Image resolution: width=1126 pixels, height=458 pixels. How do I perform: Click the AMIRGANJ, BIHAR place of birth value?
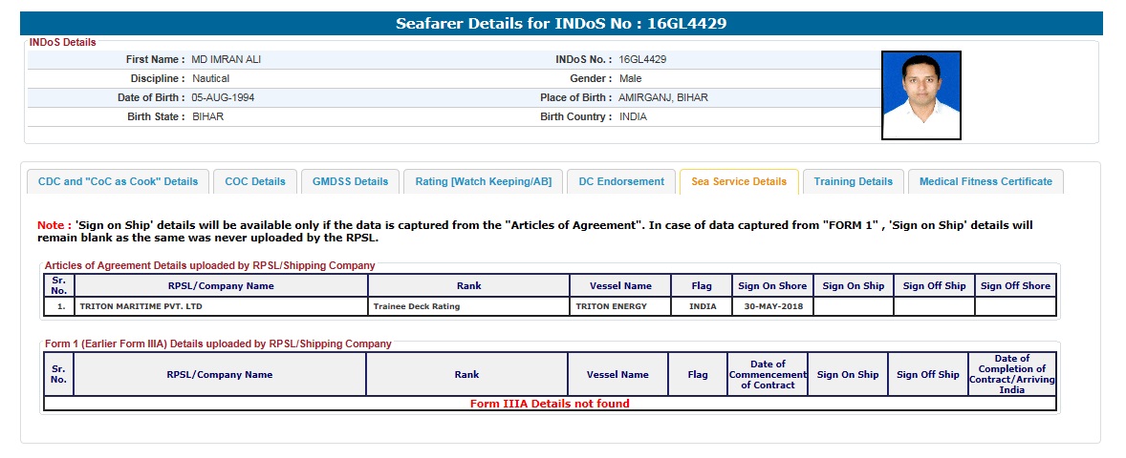(662, 97)
